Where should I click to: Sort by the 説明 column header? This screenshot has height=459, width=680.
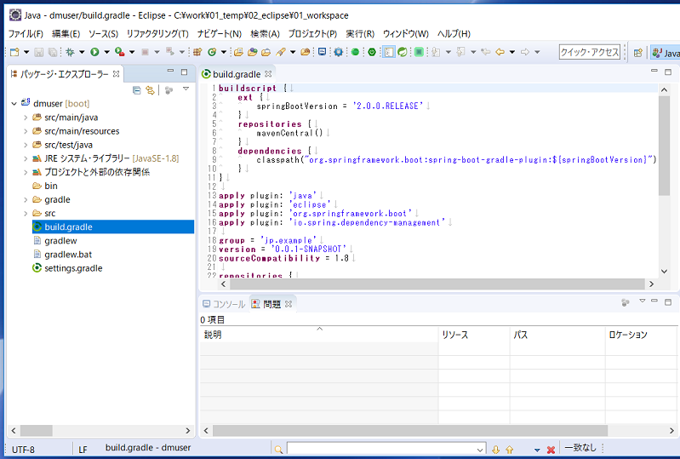point(319,335)
